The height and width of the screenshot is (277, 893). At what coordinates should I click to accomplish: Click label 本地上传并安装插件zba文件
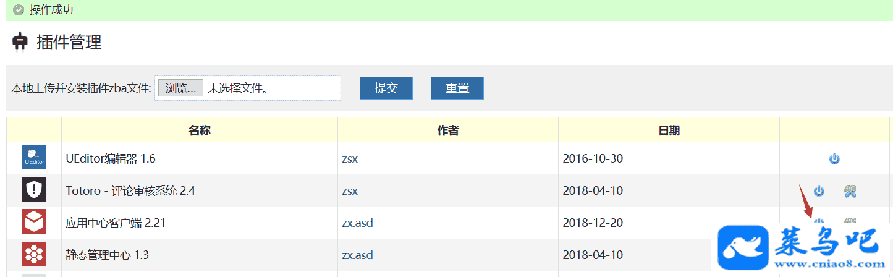81,88
